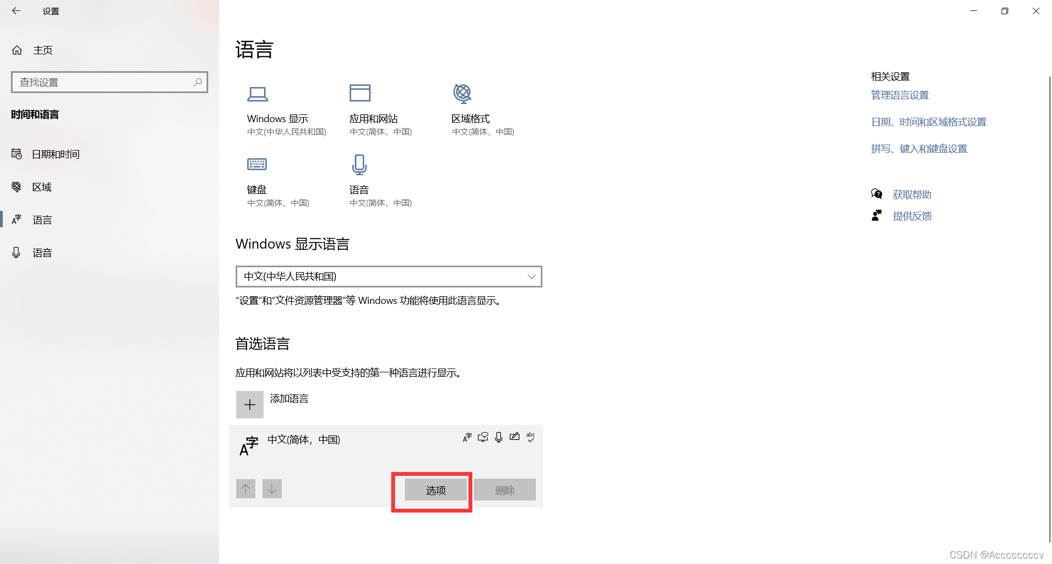Go back with the arrow in title bar
Screen dimensions: 1052x564
click(x=16, y=10)
